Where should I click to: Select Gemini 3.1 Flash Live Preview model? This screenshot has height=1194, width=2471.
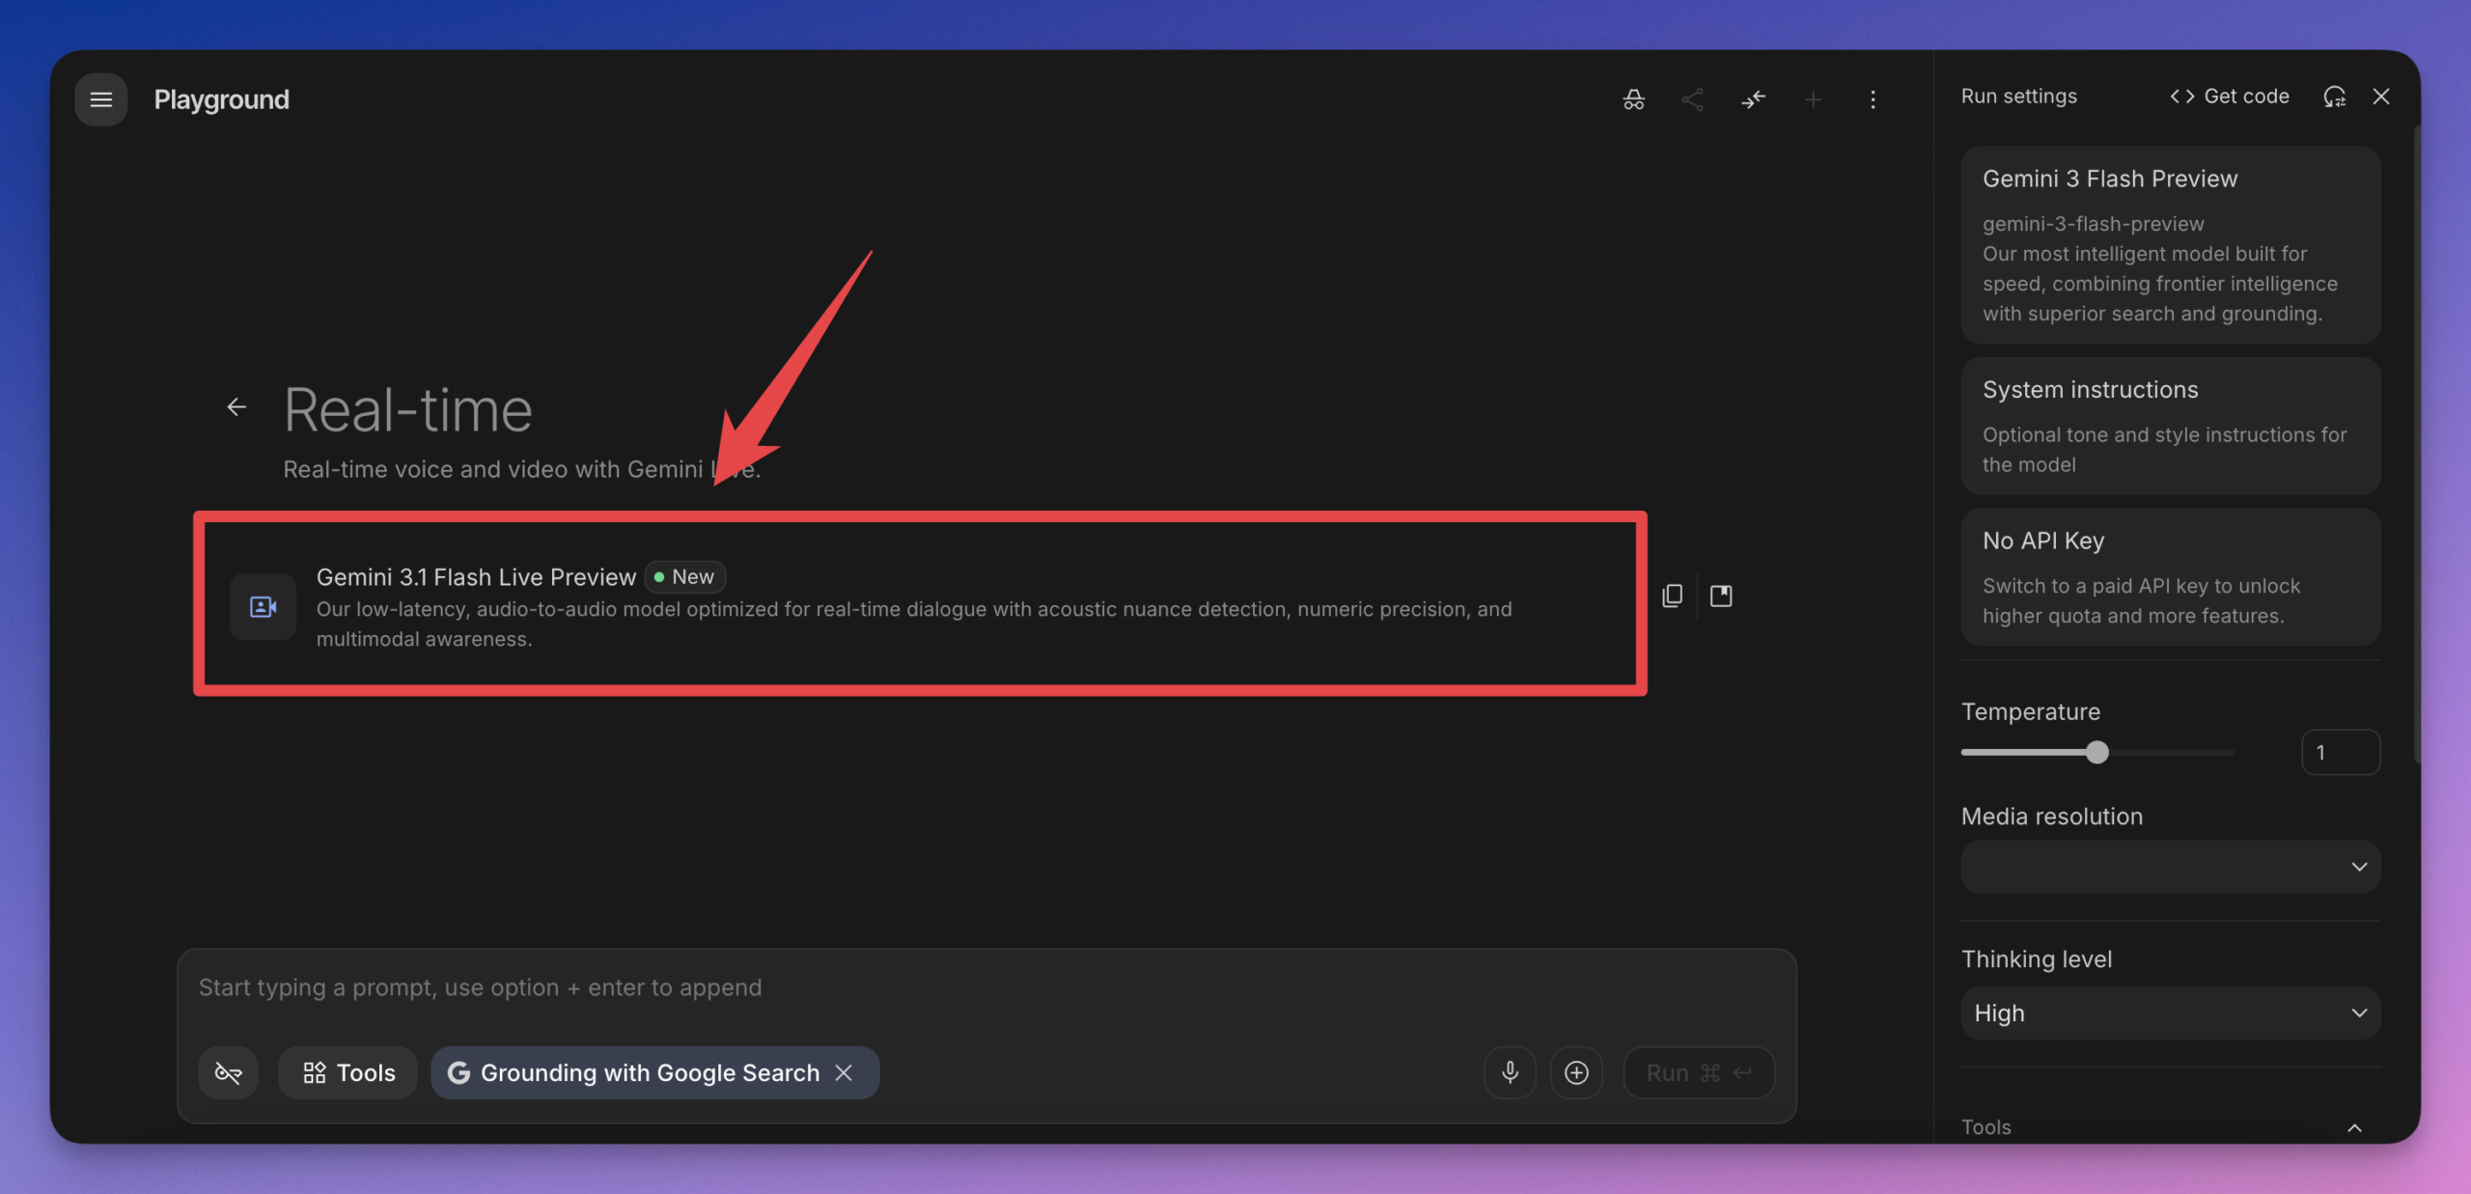click(917, 604)
